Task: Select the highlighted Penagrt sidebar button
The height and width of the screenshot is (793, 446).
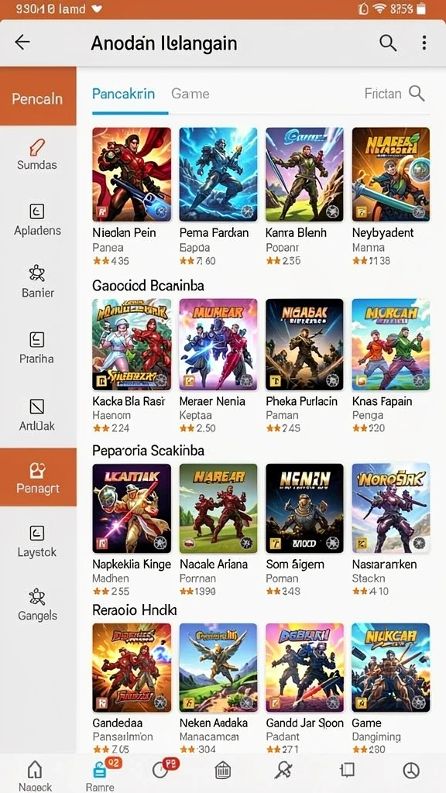Action: click(x=38, y=477)
